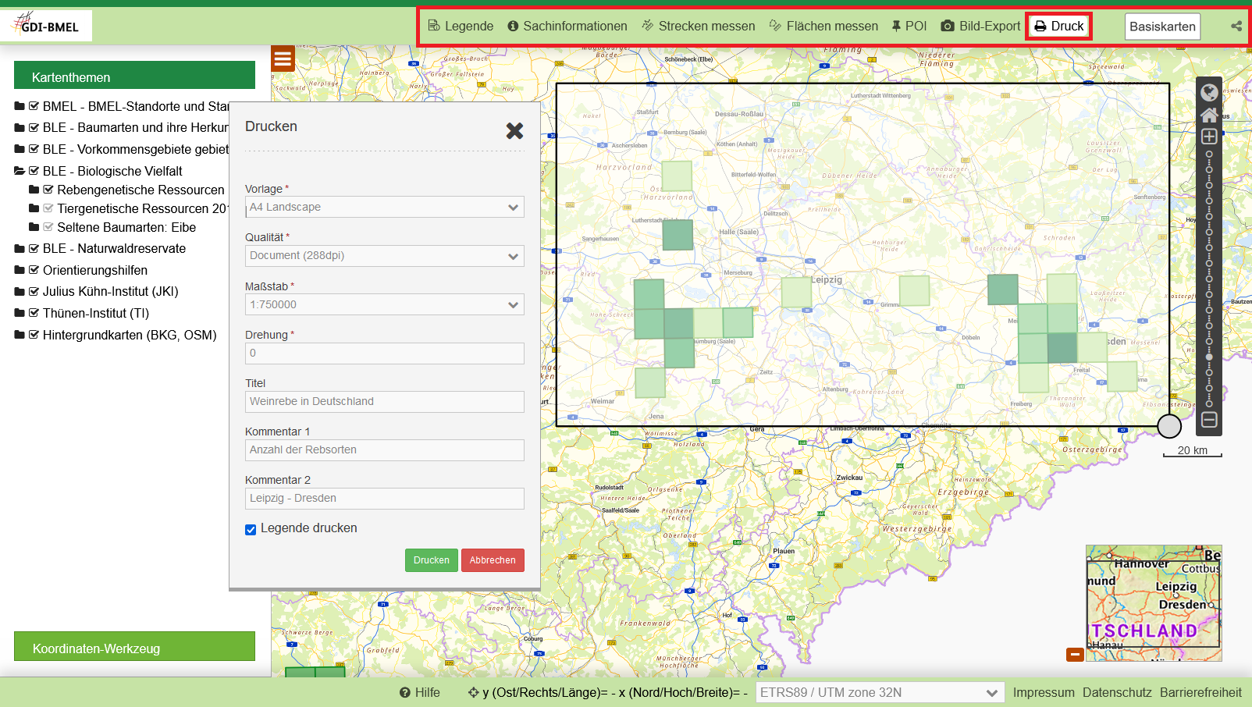Viewport: 1252px width, 707px height.
Task: Close the Drucken dialog with X
Action: (514, 130)
